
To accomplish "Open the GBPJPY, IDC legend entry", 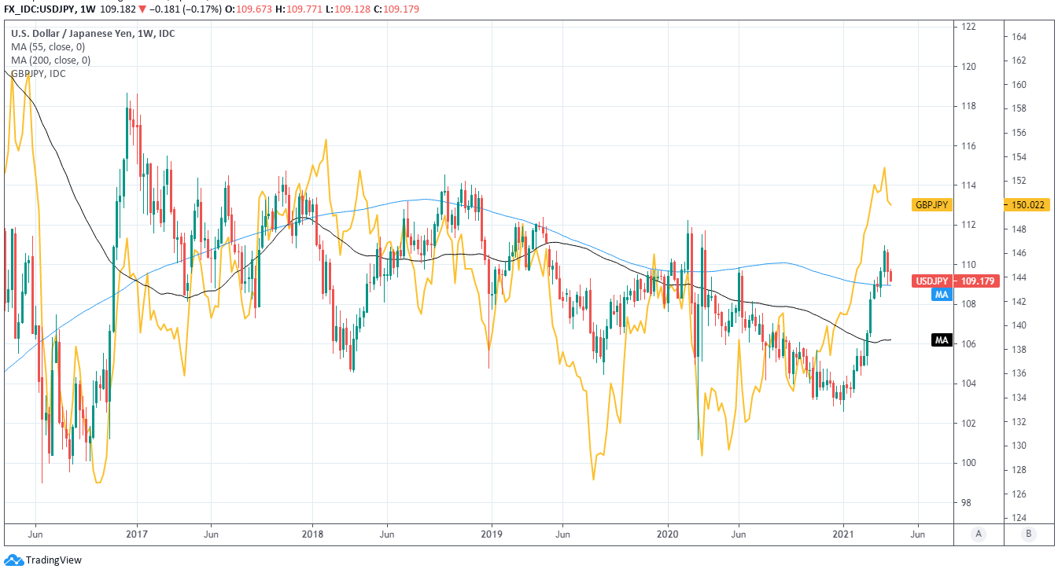I will 39,74.
